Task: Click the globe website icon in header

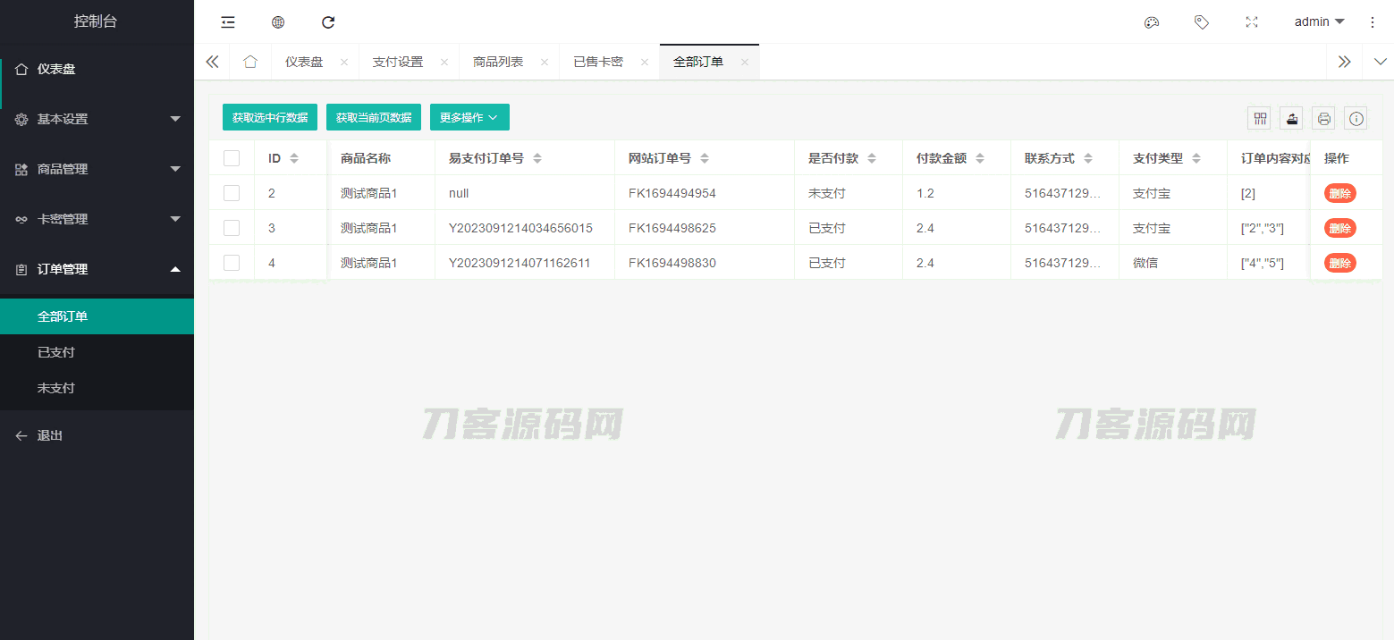Action: [278, 22]
